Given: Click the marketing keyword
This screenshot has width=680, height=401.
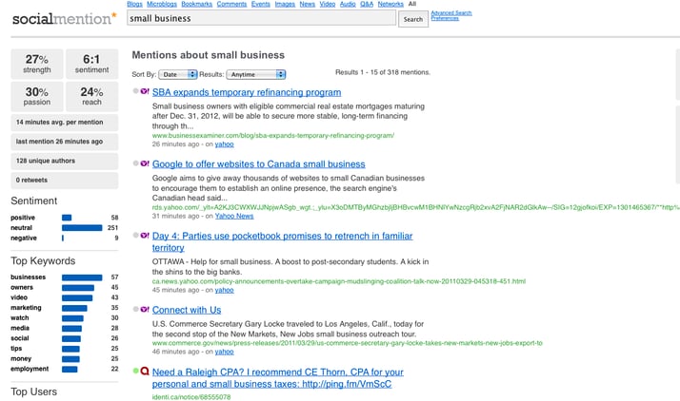Looking at the screenshot, I should pyautogui.click(x=26, y=308).
